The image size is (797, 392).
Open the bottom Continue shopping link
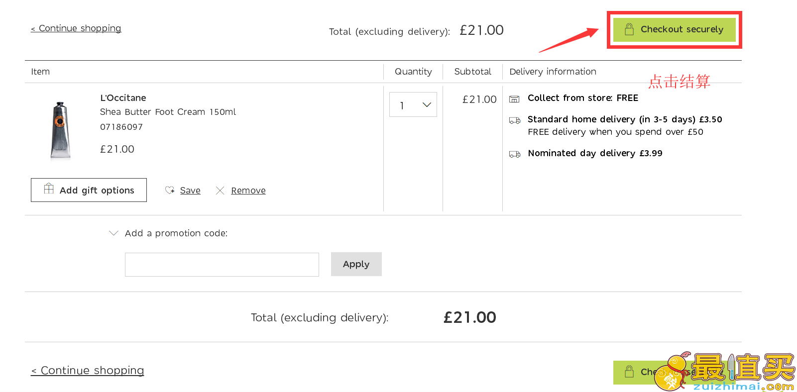pos(88,371)
